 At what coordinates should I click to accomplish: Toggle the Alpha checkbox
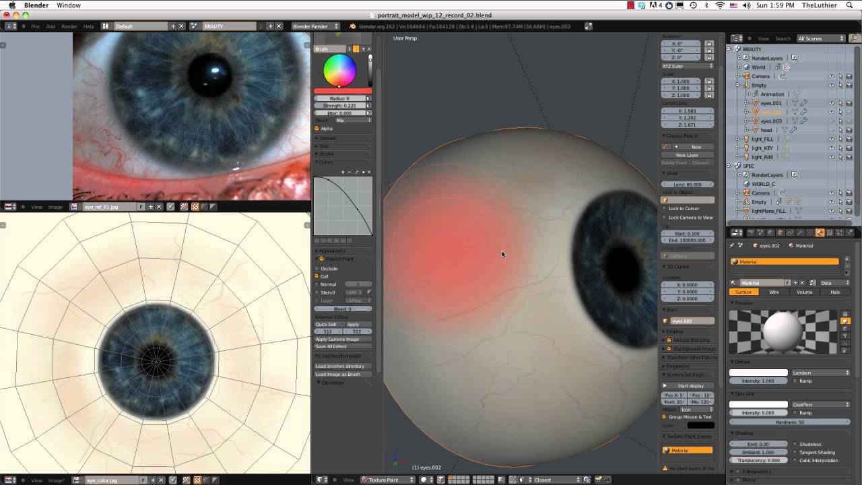click(x=317, y=128)
